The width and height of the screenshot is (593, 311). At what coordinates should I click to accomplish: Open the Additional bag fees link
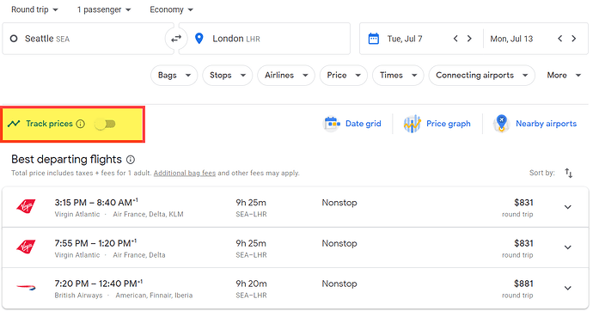[185, 173]
